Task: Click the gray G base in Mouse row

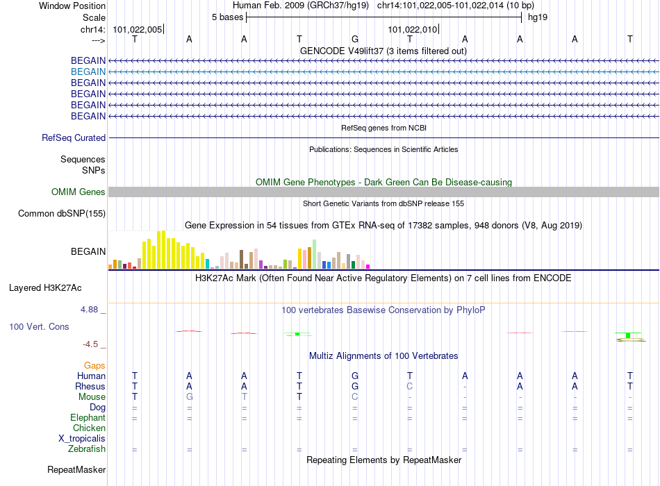Action: point(190,397)
